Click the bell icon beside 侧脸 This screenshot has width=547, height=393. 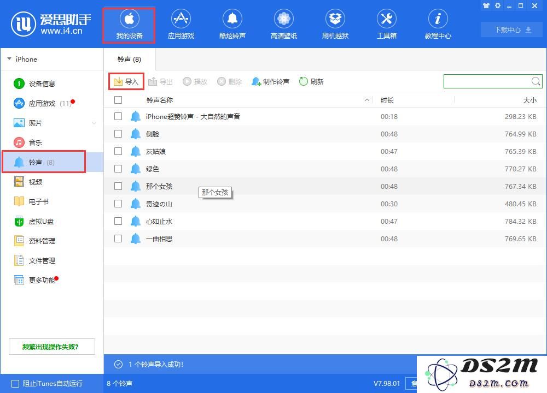tap(135, 134)
